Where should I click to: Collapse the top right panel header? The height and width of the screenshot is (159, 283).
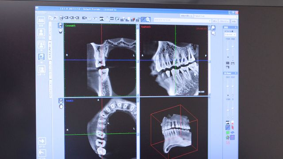coord(236,27)
